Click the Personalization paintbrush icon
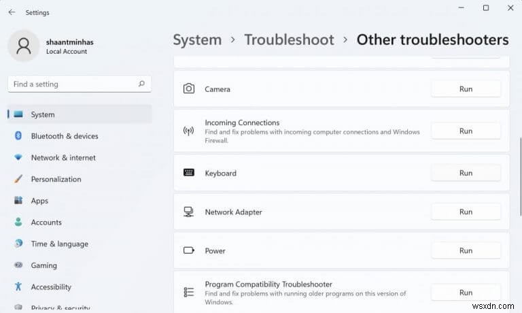This screenshot has height=313, width=522. coord(18,180)
